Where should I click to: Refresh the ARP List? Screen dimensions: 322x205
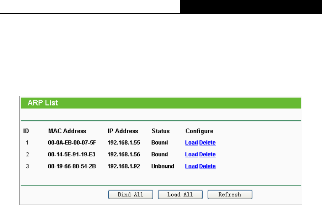(x=230, y=194)
